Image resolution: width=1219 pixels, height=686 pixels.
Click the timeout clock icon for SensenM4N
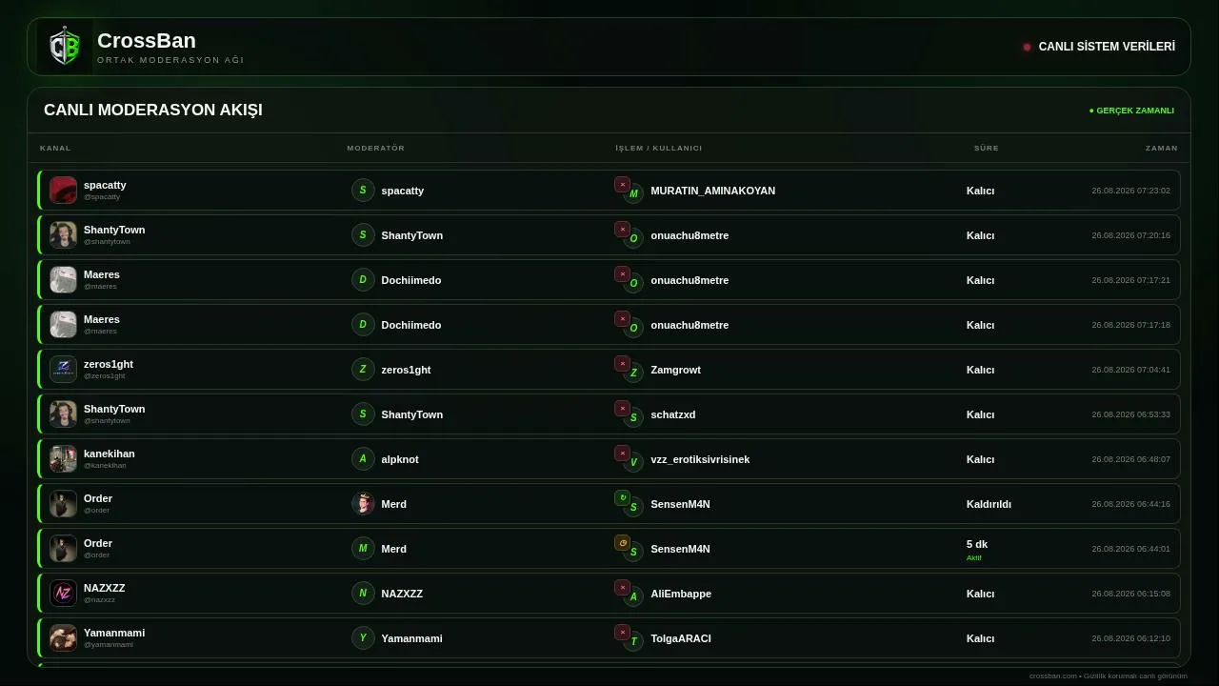(622, 543)
